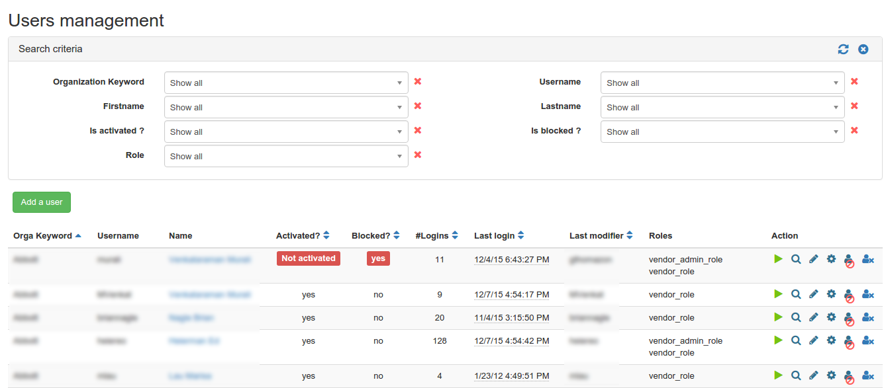This screenshot has height=388, width=884.
Task: Clear the Organization Keyword filter with red X
Action: (418, 81)
